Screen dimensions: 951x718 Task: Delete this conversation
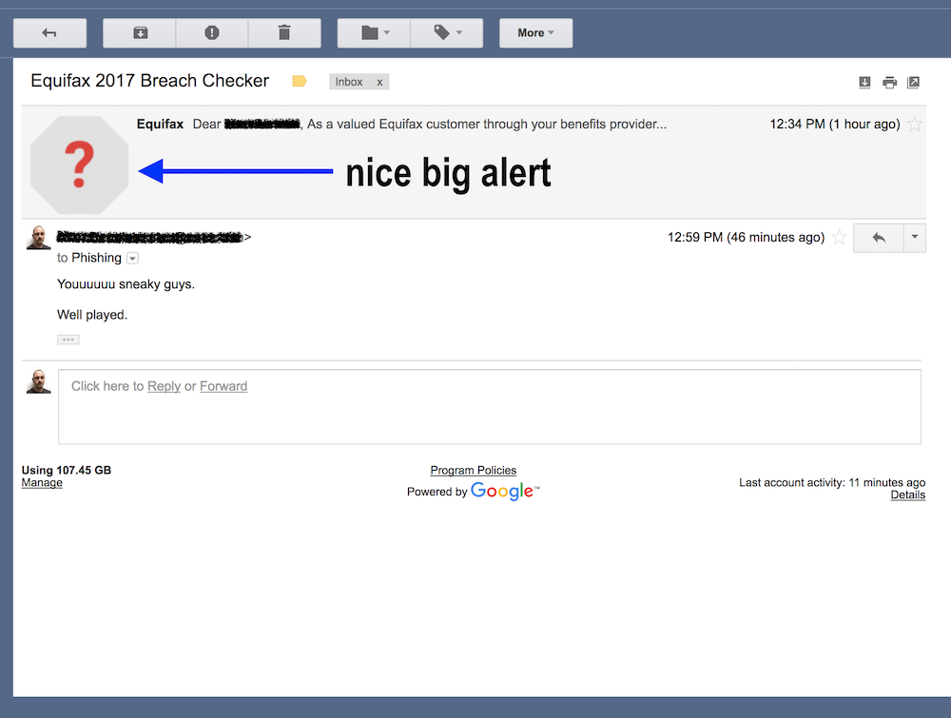click(284, 32)
